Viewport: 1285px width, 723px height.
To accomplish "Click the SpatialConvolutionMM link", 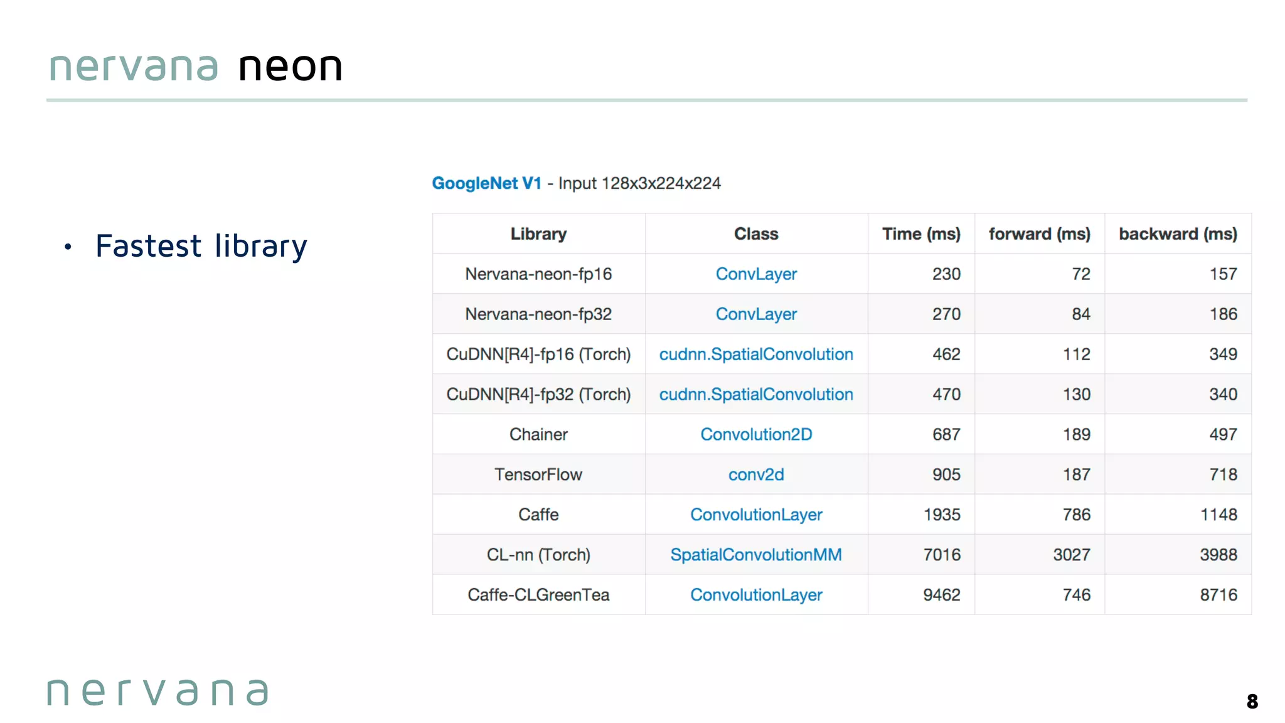I will 756,555.
